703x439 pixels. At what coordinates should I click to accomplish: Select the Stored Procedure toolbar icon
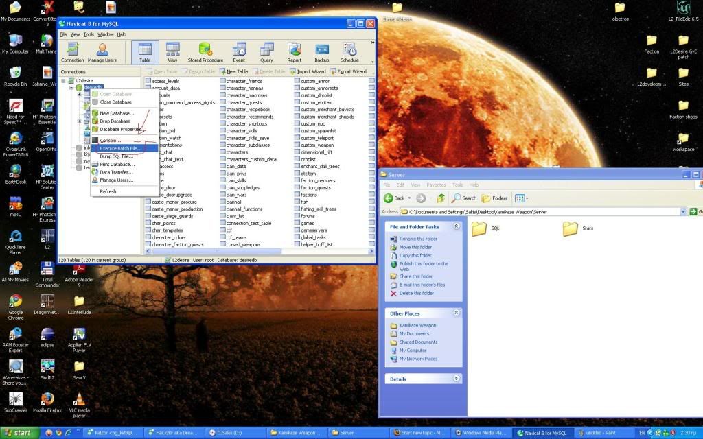204,52
